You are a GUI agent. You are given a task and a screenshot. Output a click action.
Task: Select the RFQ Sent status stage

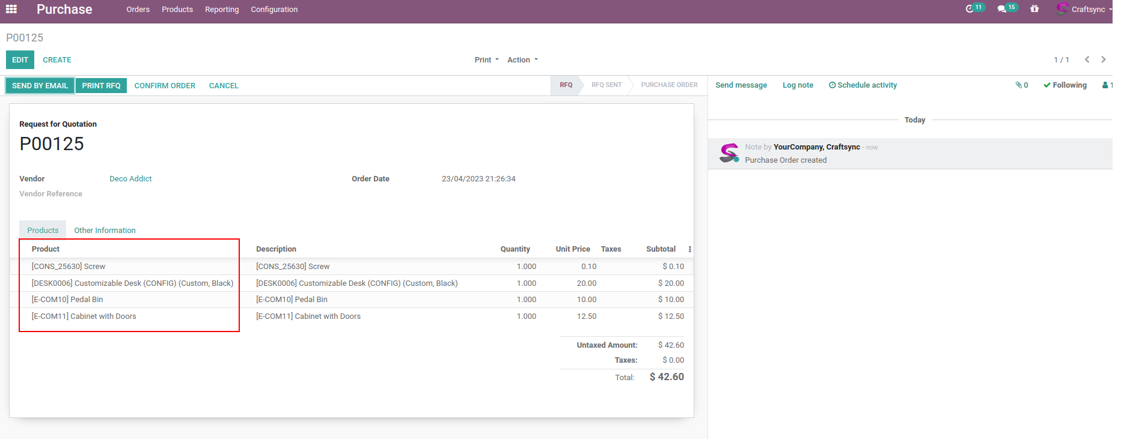click(606, 85)
